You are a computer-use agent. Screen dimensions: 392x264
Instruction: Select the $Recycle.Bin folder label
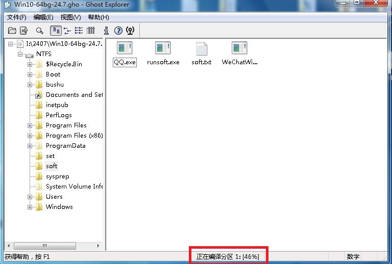point(64,64)
